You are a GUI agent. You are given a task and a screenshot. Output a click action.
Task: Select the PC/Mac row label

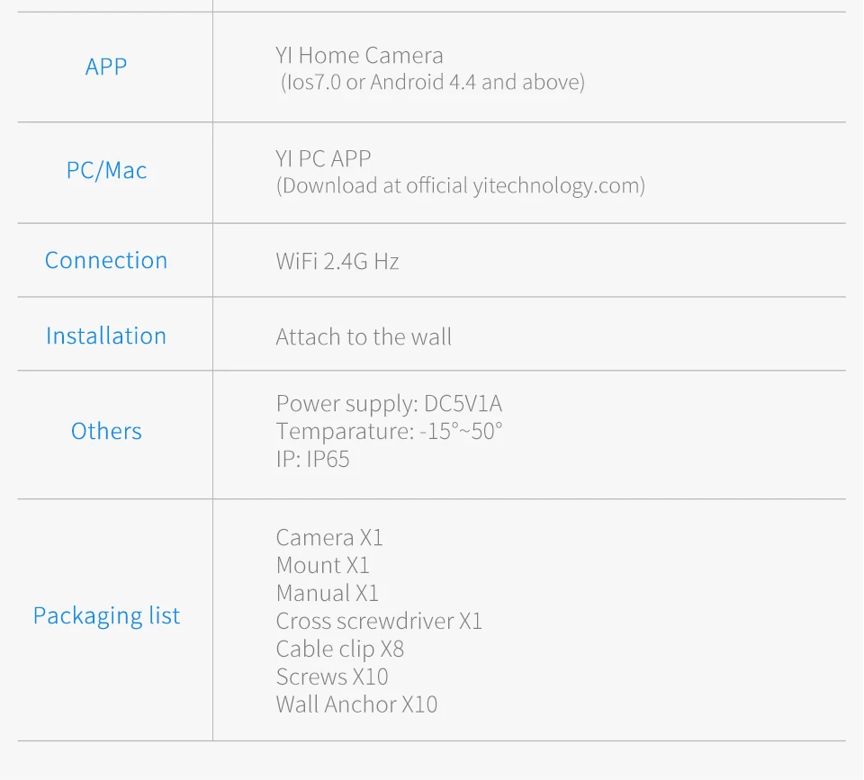click(x=106, y=171)
